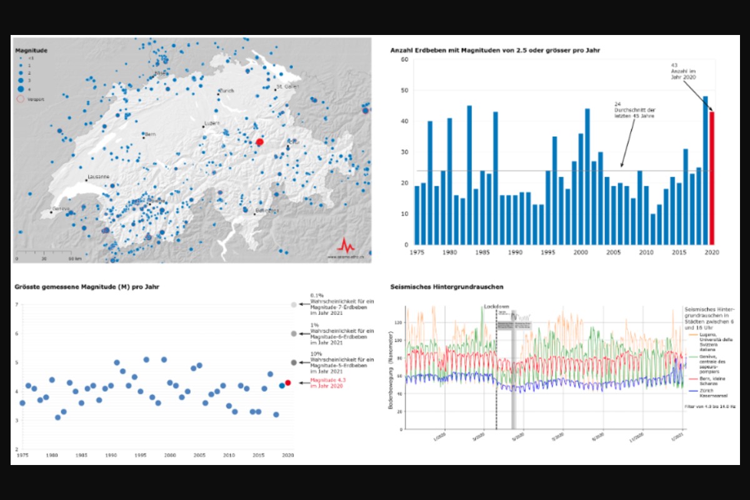Click the Lausanne label on the map
The height and width of the screenshot is (500, 750).
pyautogui.click(x=99, y=176)
